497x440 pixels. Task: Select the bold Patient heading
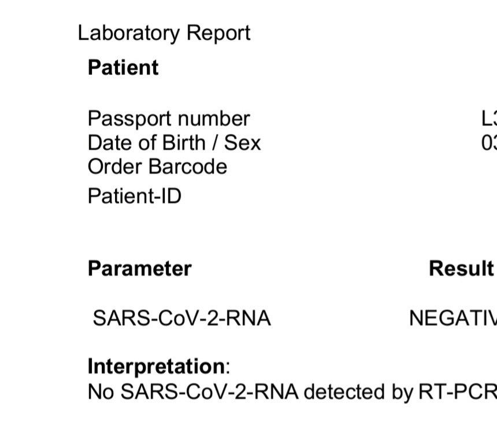point(123,68)
